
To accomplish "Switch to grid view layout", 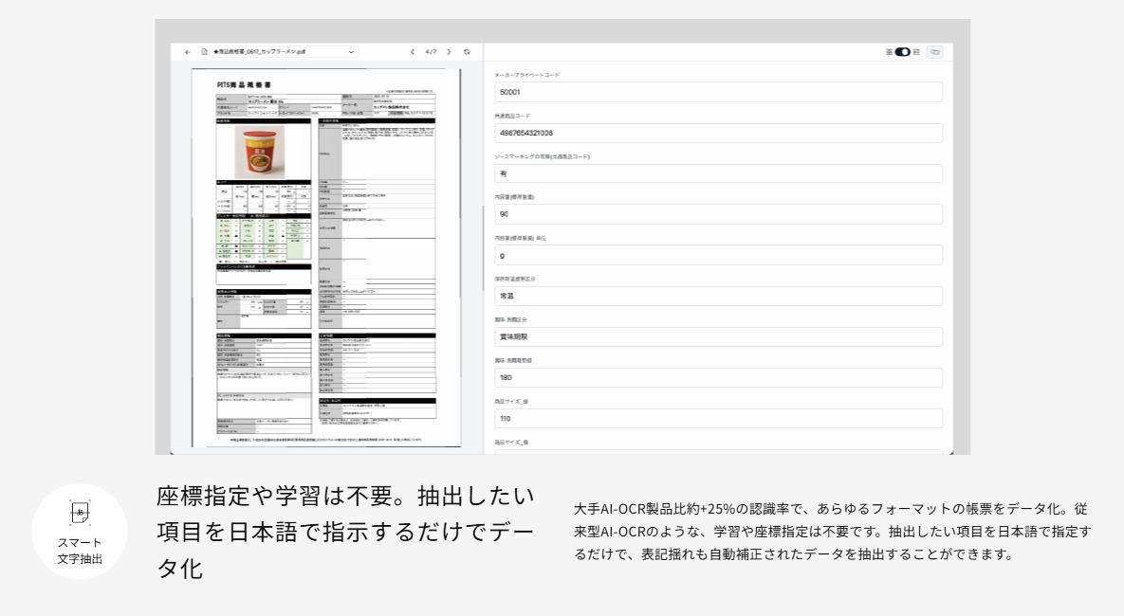I will (x=889, y=52).
